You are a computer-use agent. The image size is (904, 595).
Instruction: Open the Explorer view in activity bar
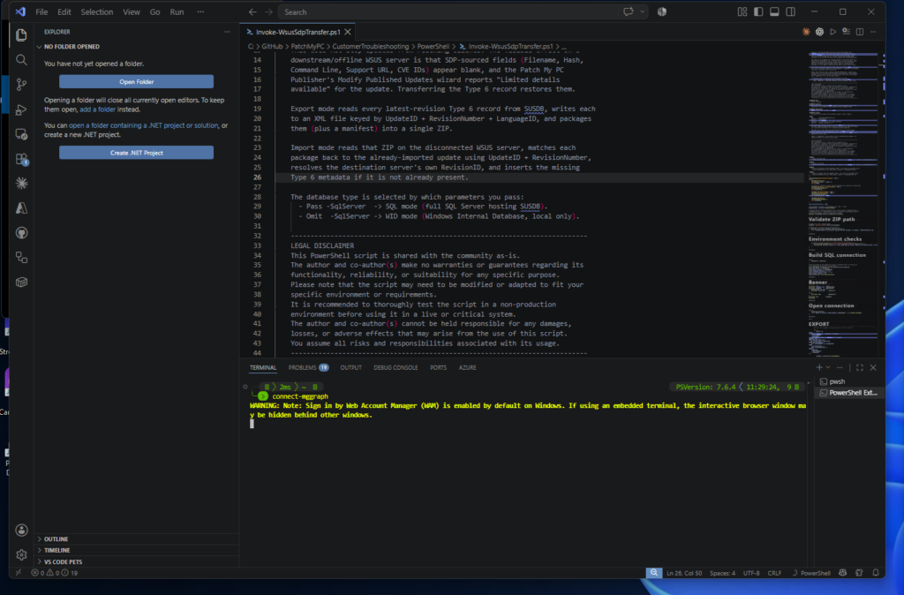[21, 35]
